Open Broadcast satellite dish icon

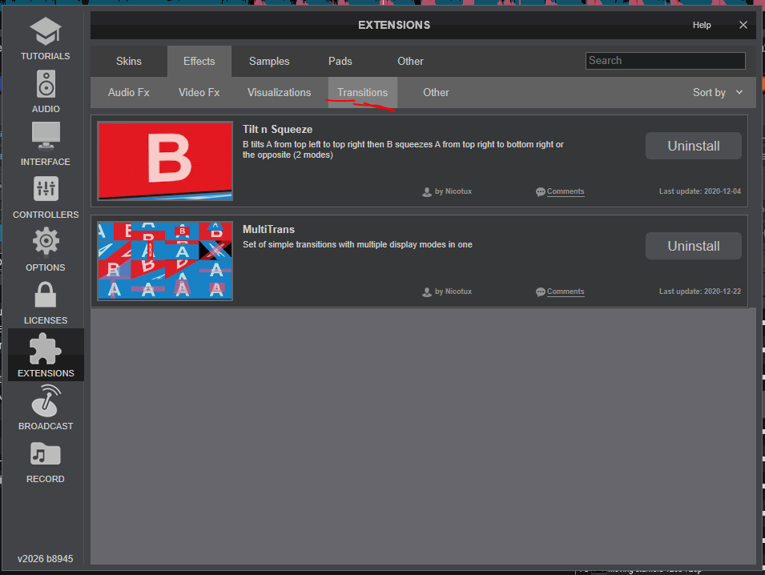[x=46, y=400]
